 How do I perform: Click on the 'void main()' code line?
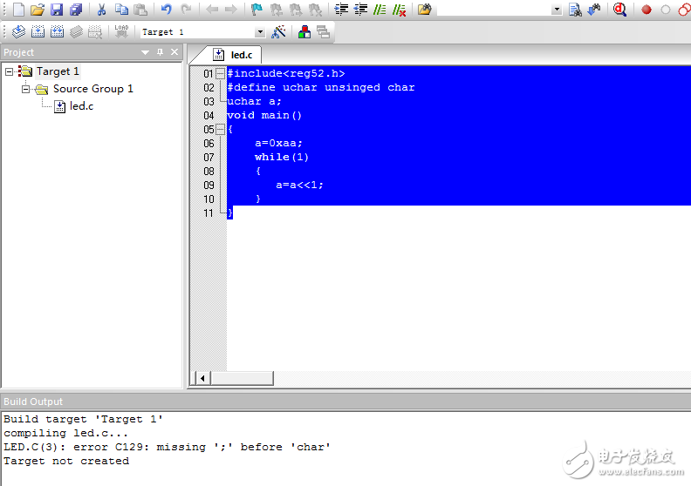coord(264,115)
